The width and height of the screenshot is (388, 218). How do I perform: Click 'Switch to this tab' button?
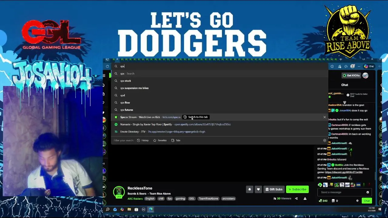[x=196, y=117]
